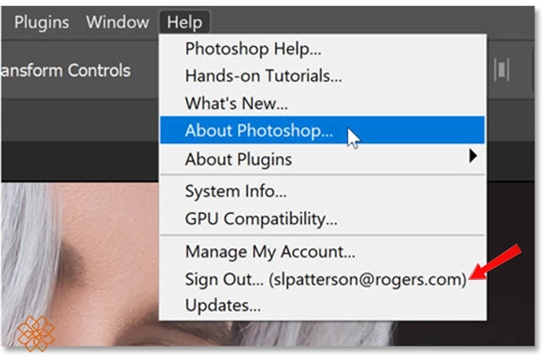Select the What's New... entry

(322, 103)
